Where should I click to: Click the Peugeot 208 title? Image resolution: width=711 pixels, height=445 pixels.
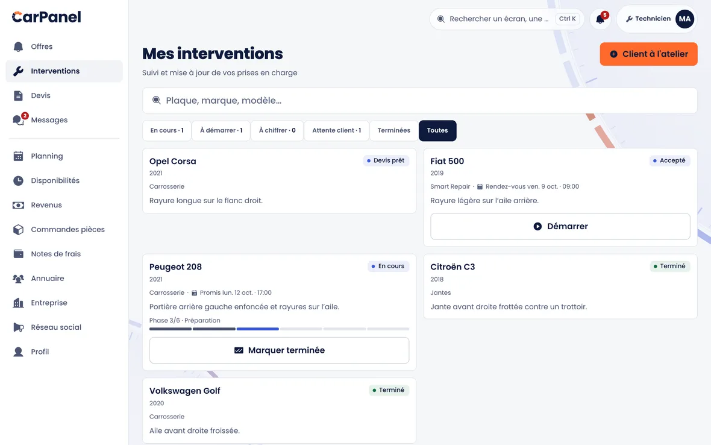coord(175,267)
